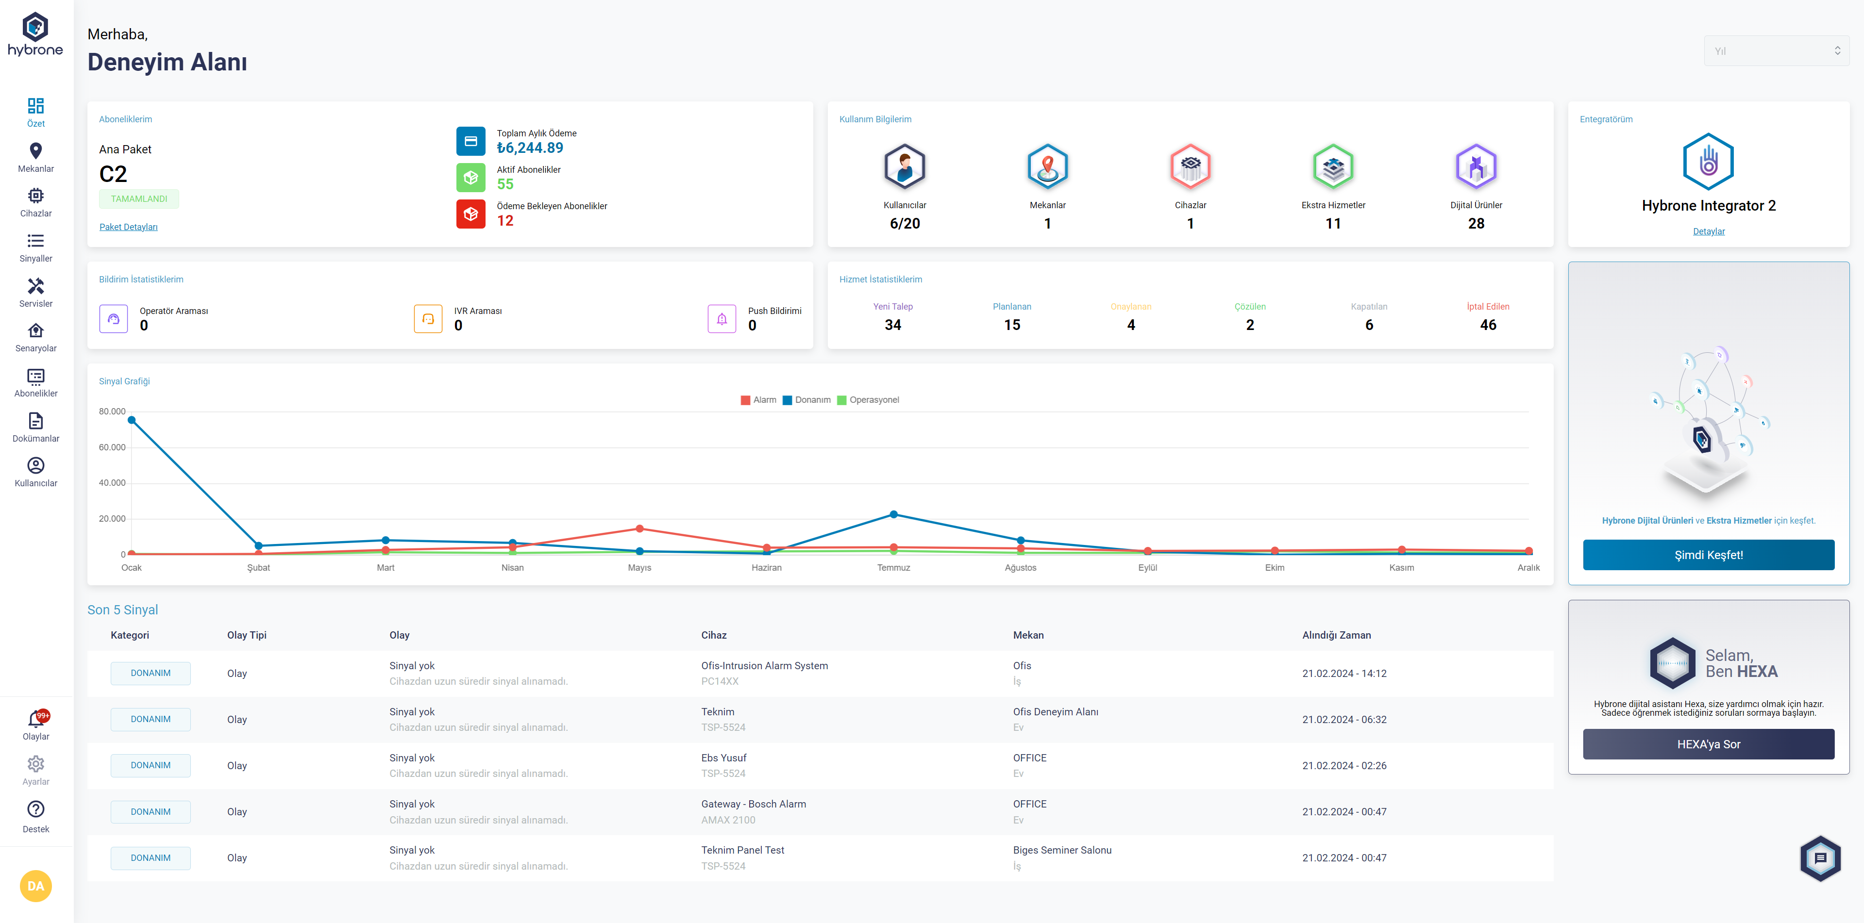This screenshot has height=923, width=1864.
Task: Select Abonelikler in the sidebar
Action: coord(35,376)
